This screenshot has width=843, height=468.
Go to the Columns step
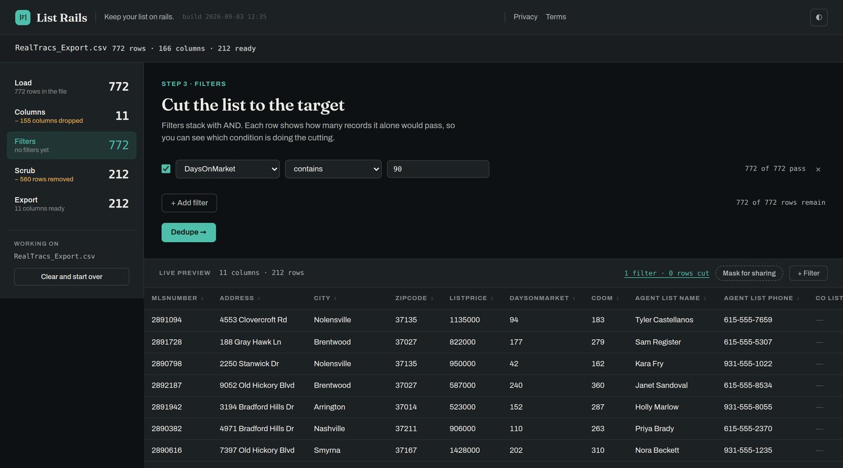point(71,116)
